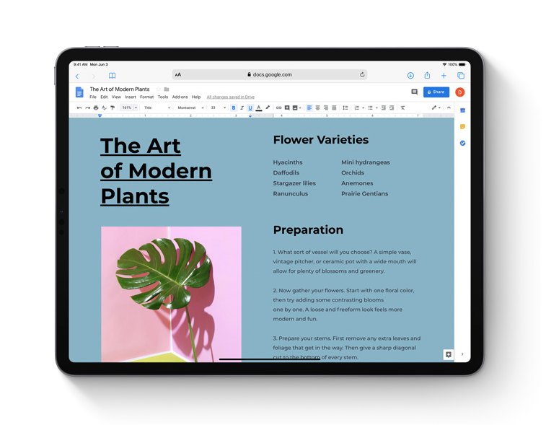Open Safari downloads

[410, 76]
